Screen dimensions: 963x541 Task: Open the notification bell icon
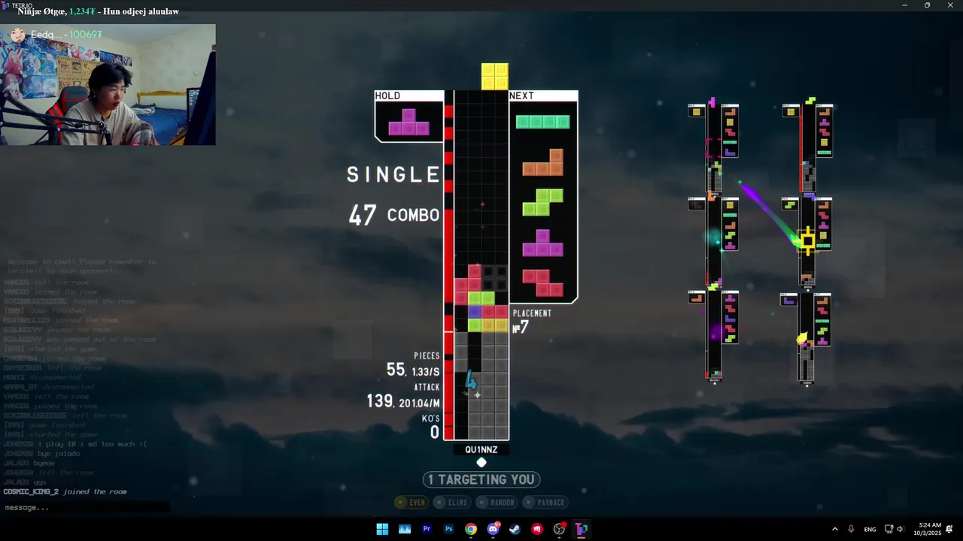point(949,529)
